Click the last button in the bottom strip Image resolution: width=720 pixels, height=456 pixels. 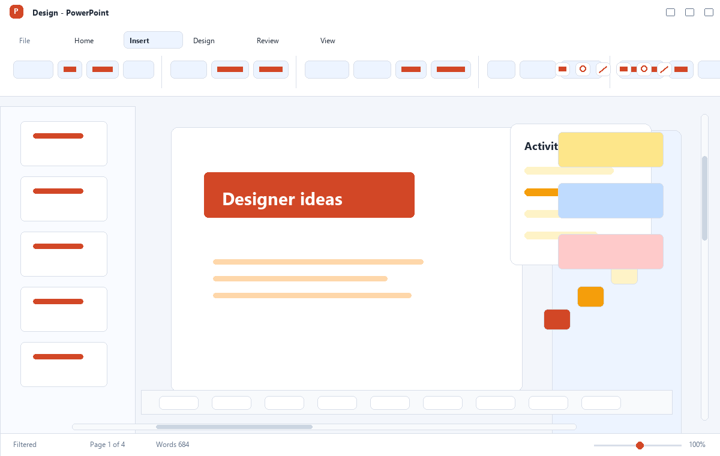[601, 403]
